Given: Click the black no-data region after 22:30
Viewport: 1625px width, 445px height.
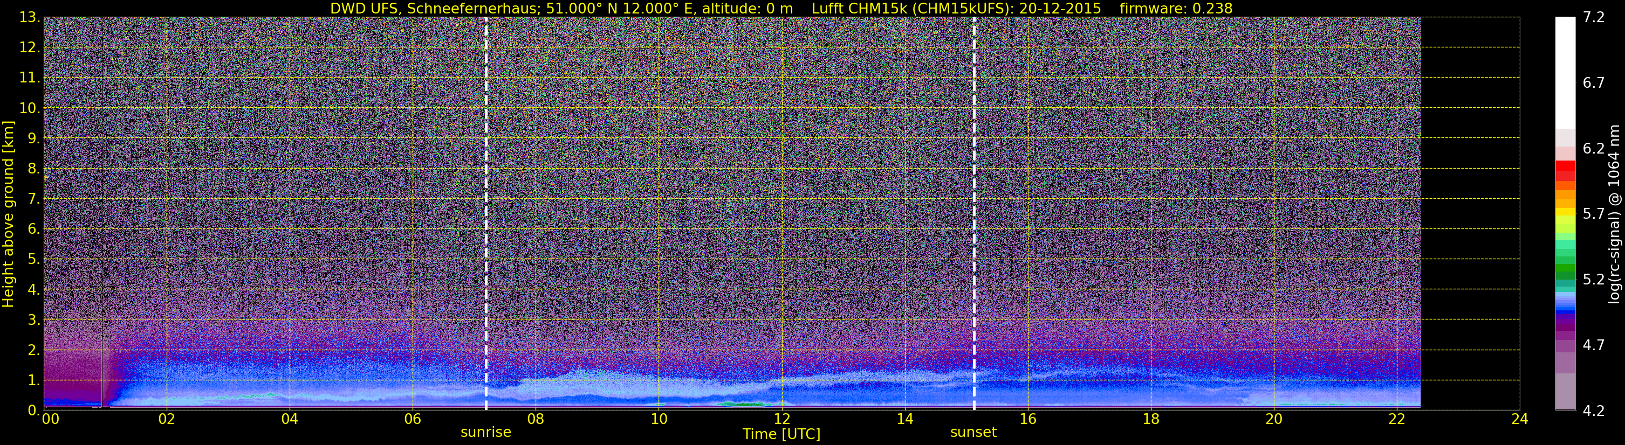Looking at the screenshot, I should [1470, 214].
